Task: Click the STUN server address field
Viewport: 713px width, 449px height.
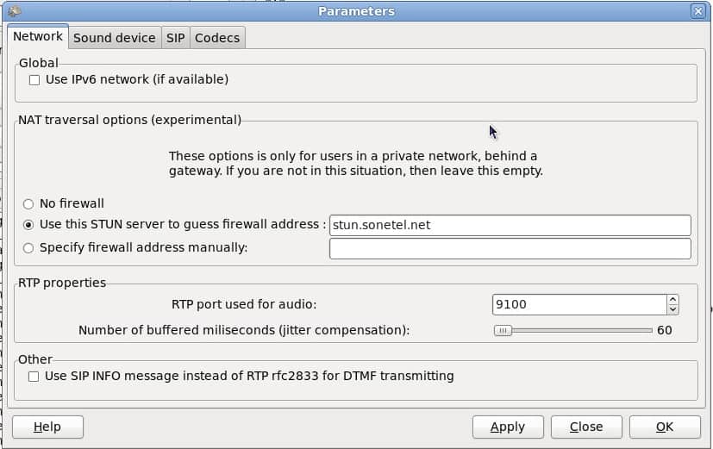Action: (510, 225)
